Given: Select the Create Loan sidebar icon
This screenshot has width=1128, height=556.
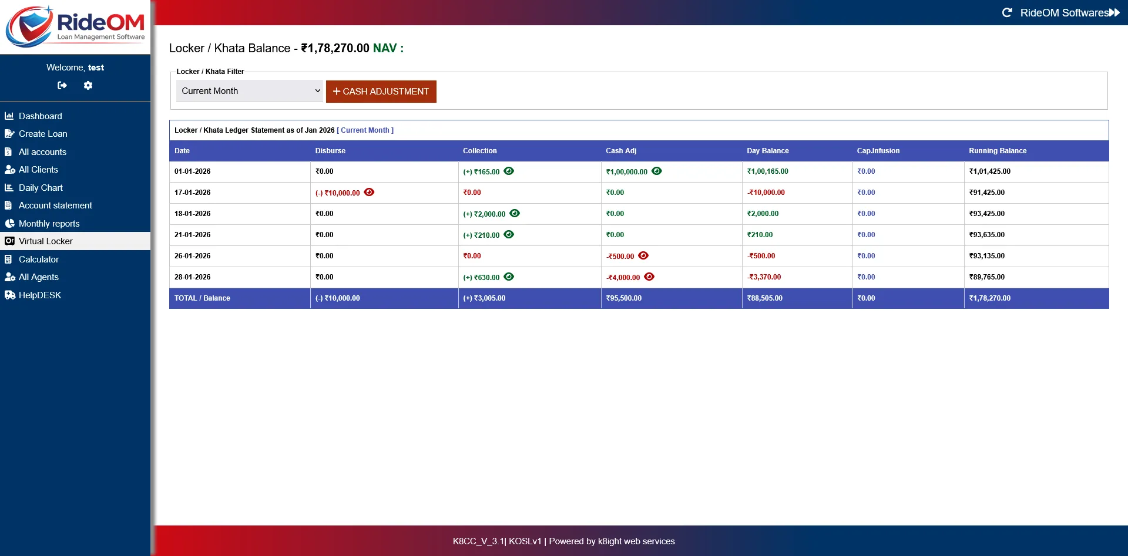Looking at the screenshot, I should tap(9, 133).
